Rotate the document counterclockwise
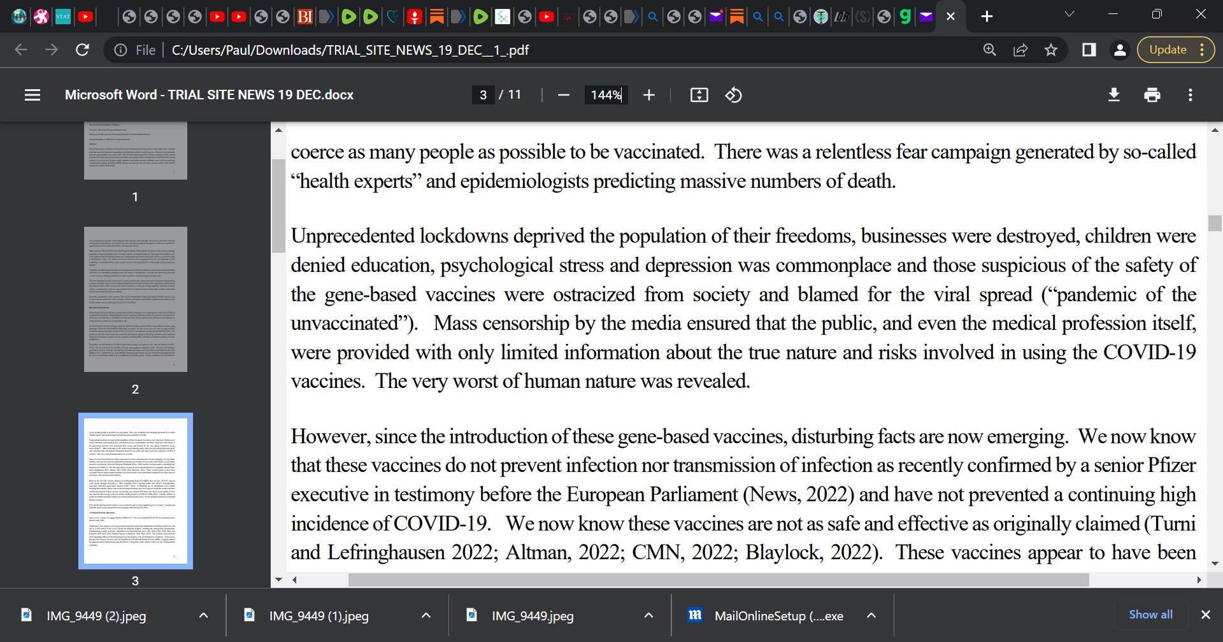This screenshot has width=1223, height=642. 733,95
